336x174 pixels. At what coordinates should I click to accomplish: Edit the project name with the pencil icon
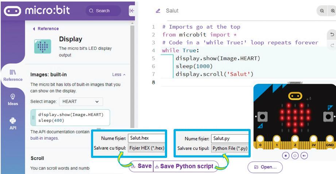[x=158, y=11]
